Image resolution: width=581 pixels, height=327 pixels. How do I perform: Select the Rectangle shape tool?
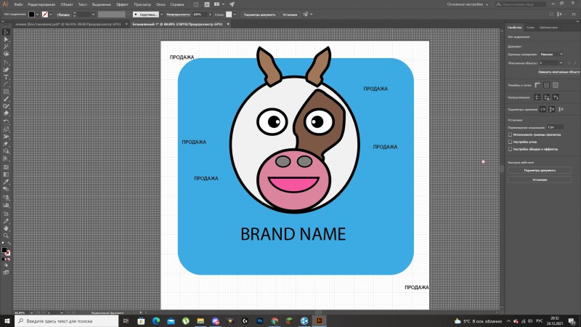click(x=6, y=92)
